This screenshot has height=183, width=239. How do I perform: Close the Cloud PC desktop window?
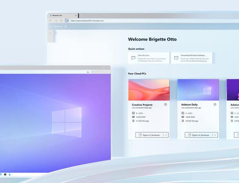(x=109, y=68)
